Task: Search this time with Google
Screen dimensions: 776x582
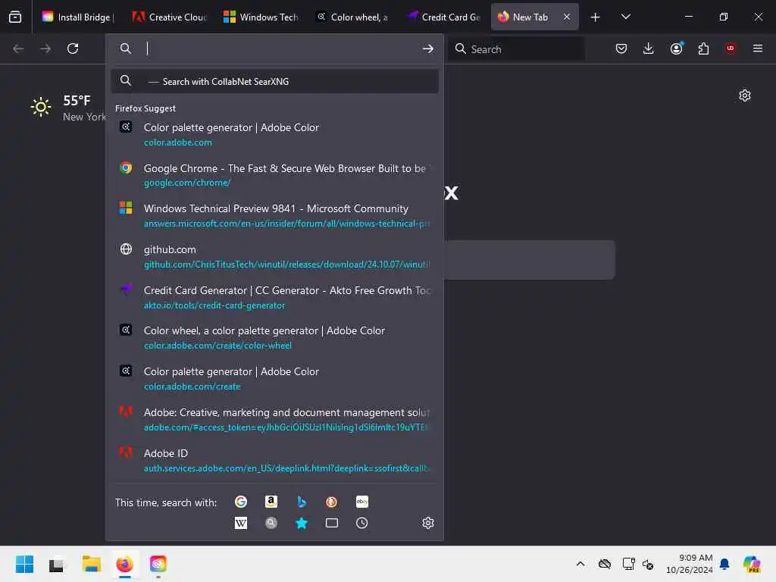Action: click(241, 502)
